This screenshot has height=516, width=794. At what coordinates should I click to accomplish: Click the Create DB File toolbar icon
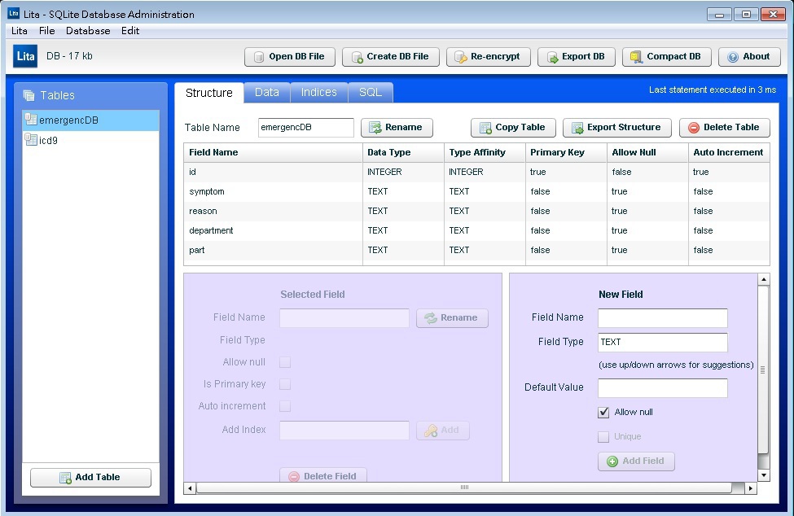point(390,57)
